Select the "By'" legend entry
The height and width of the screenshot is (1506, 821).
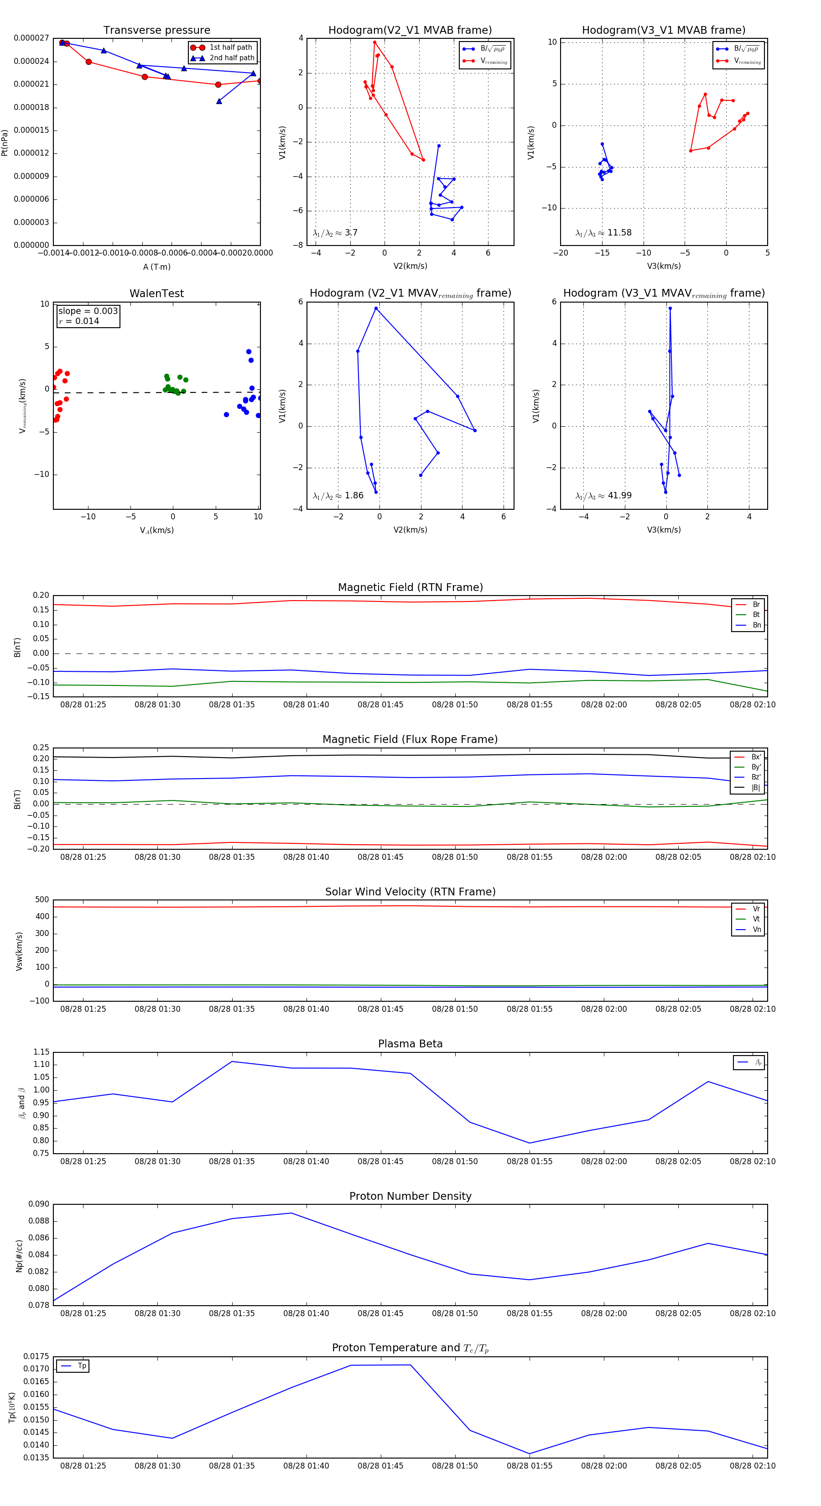(748, 767)
